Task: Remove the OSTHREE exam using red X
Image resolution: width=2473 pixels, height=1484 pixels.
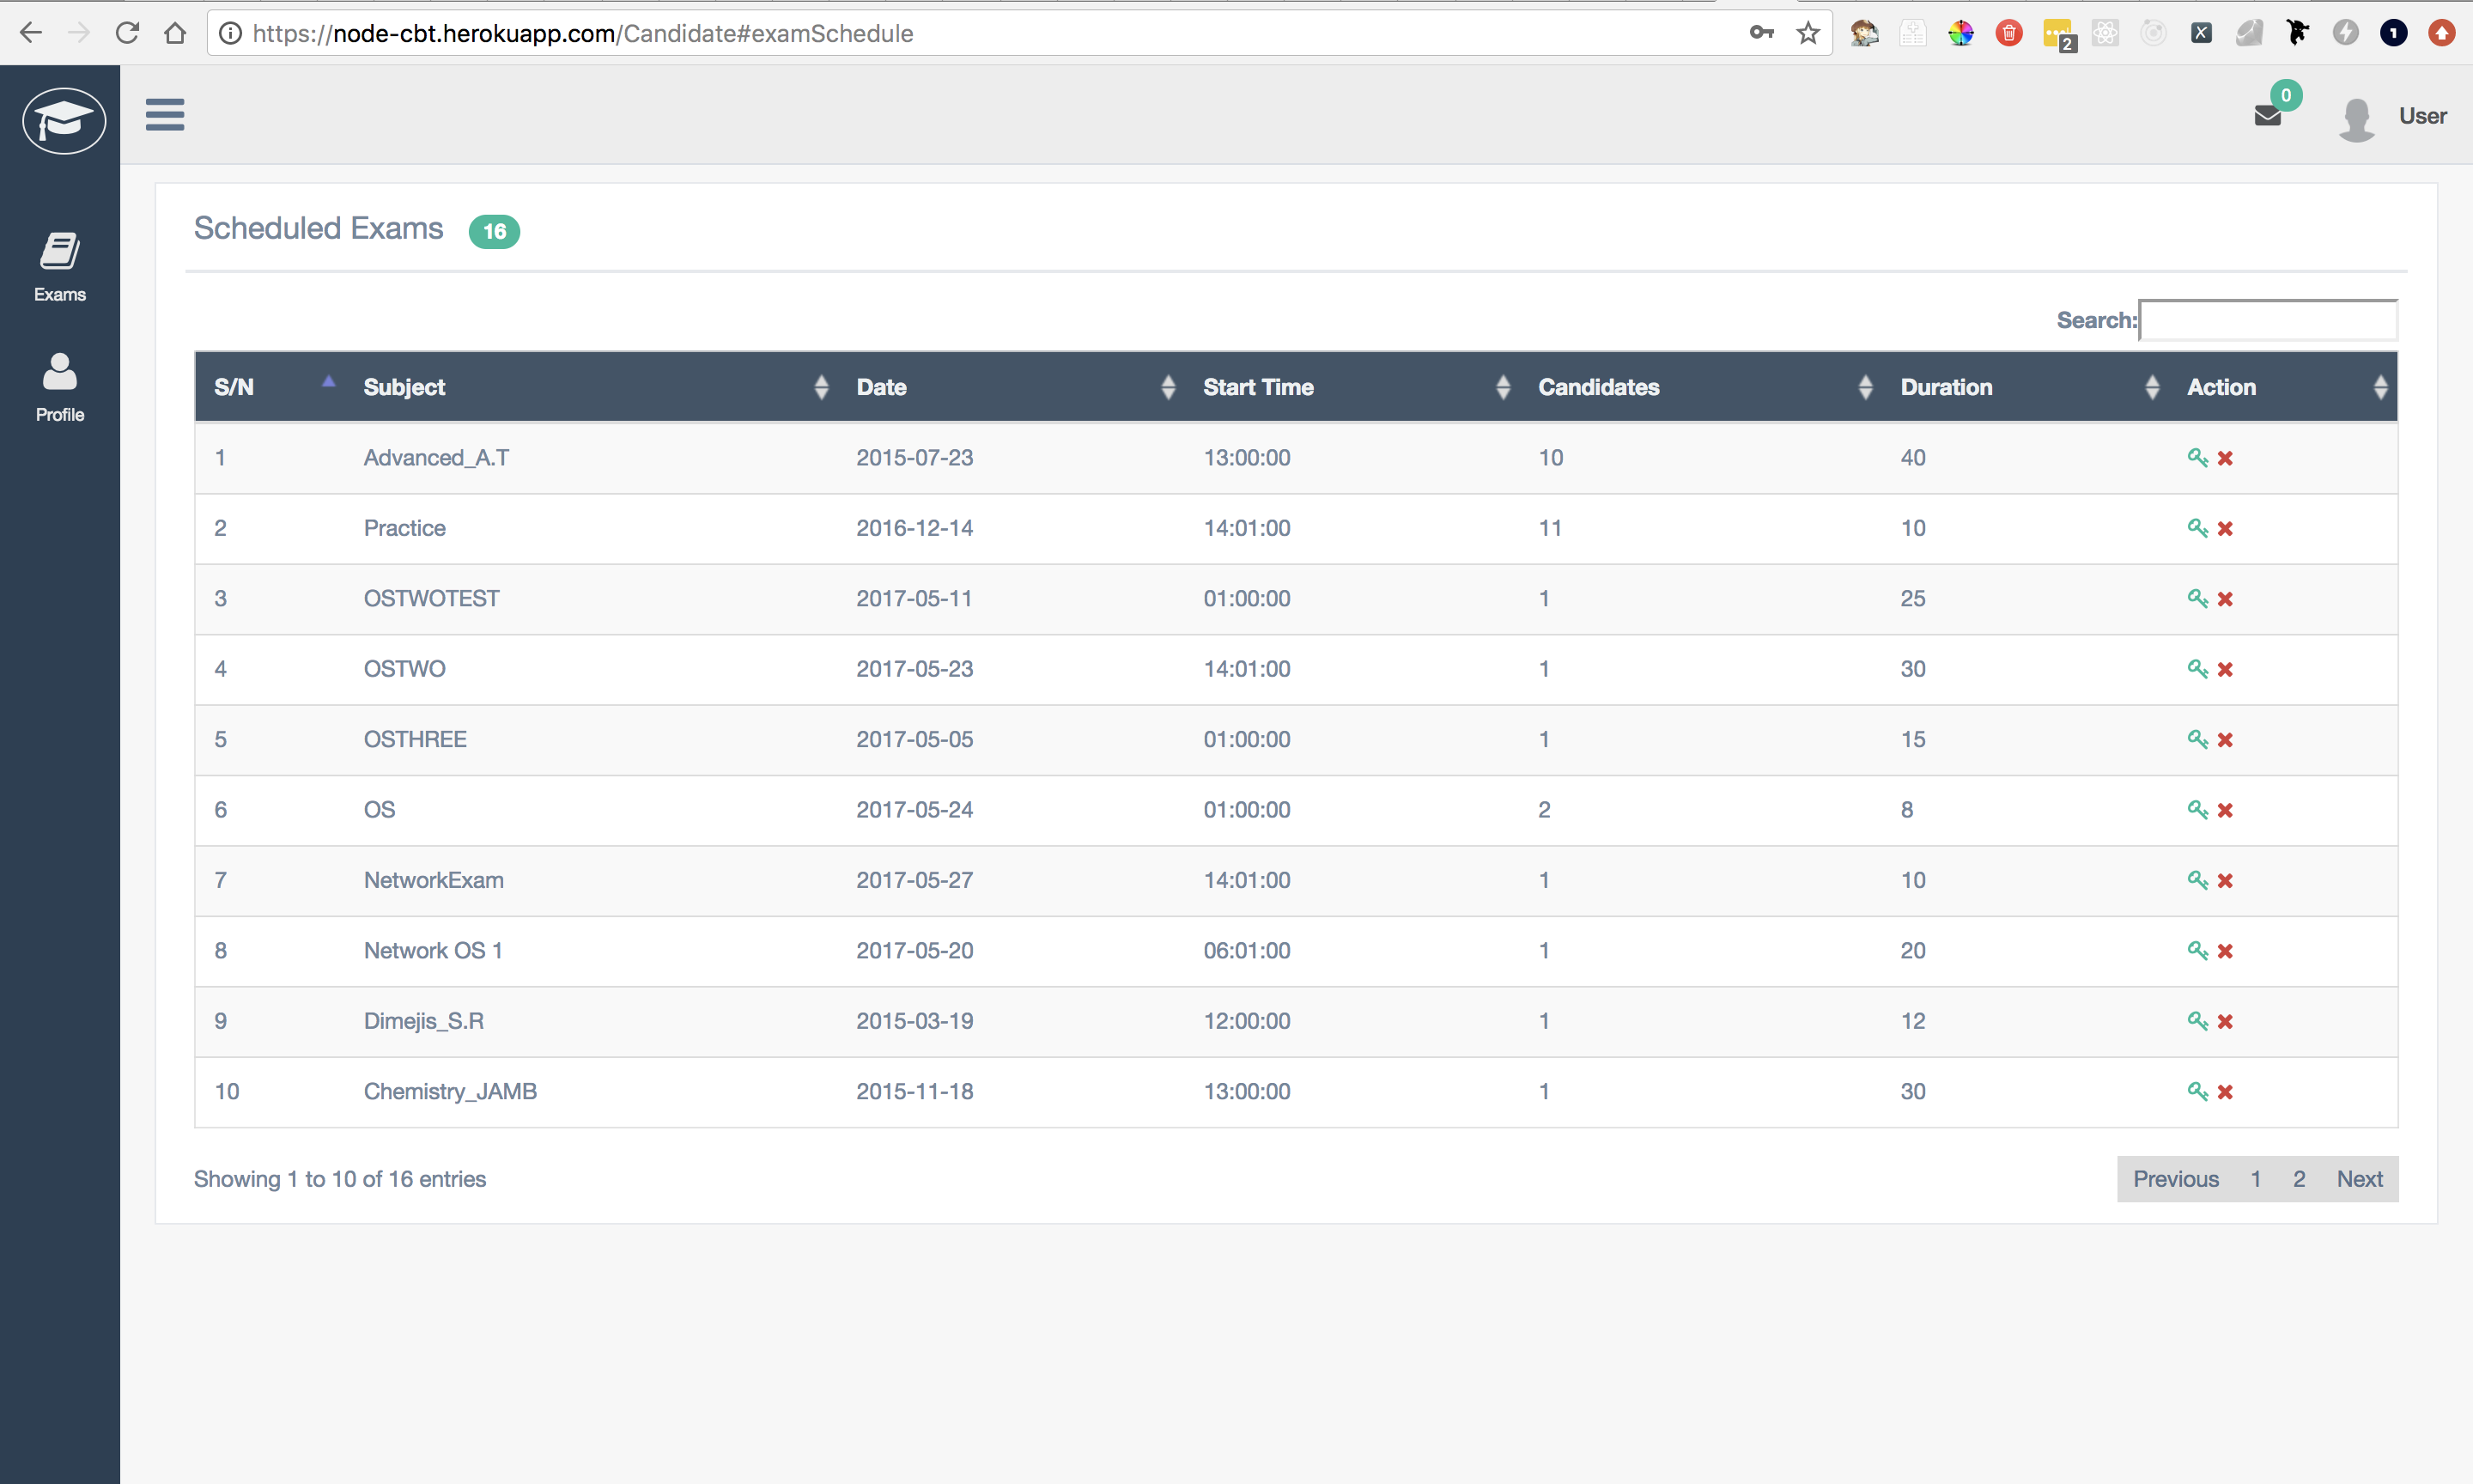Action: tap(2225, 739)
